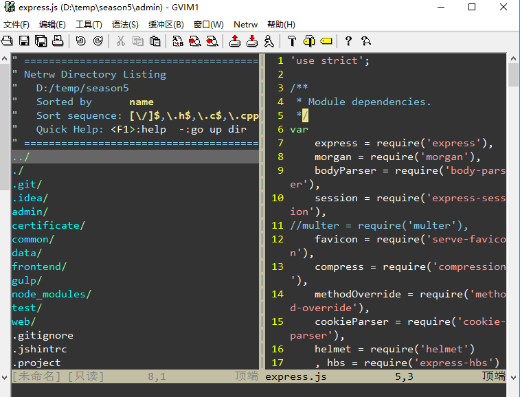Undo the last change
This screenshot has height=397, width=520.
(x=80, y=41)
